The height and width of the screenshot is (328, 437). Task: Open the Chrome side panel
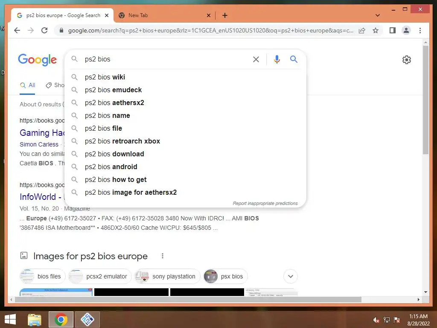click(x=393, y=30)
